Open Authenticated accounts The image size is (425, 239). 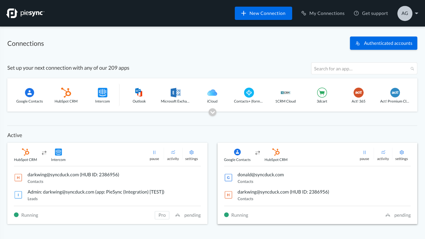[383, 43]
